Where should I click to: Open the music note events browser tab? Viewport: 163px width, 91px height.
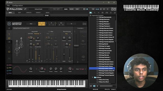pos(111,13)
